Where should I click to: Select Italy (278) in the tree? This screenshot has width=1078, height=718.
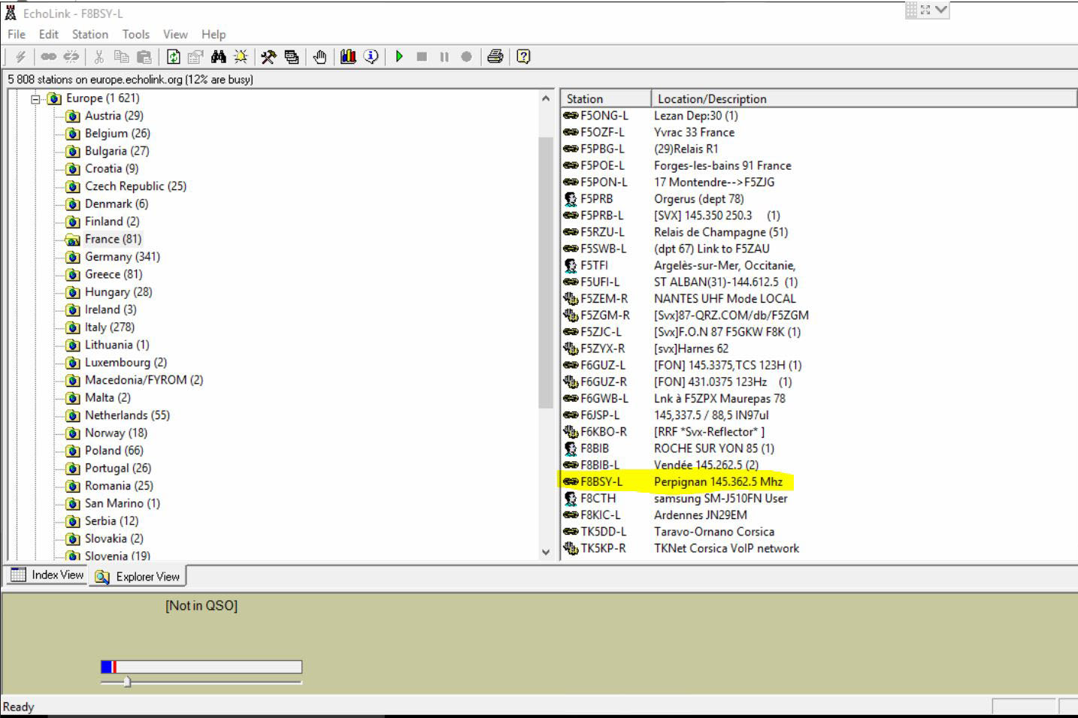coord(110,327)
